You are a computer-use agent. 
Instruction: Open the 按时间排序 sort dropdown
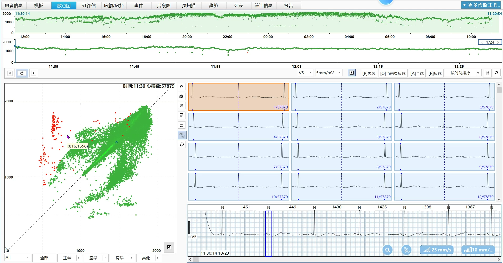[x=463, y=73]
